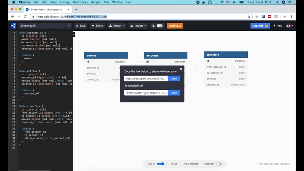This screenshot has height=171, width=304.
Task: Click Auto-arrange
Action: click(x=191, y=164)
